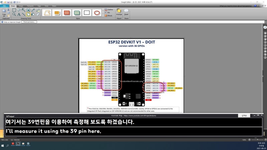Open Outline options dropdown
This screenshot has width=267, height=150.
click(x=109, y=10)
